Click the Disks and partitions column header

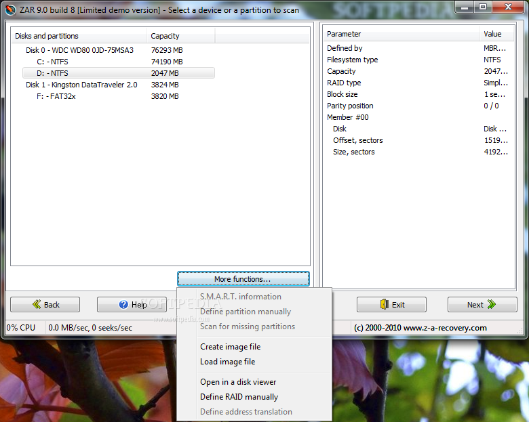79,36
